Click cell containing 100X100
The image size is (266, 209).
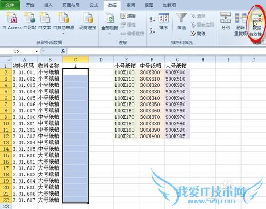126,72
